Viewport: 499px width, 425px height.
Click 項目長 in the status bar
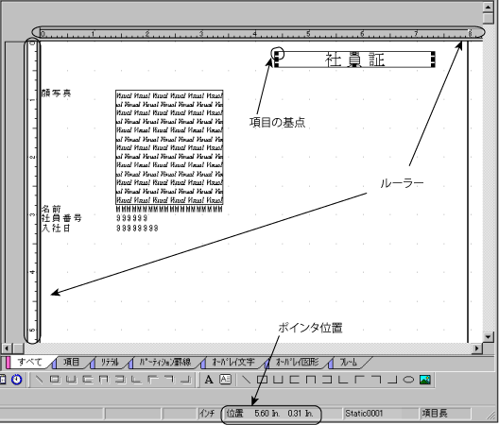(435, 414)
